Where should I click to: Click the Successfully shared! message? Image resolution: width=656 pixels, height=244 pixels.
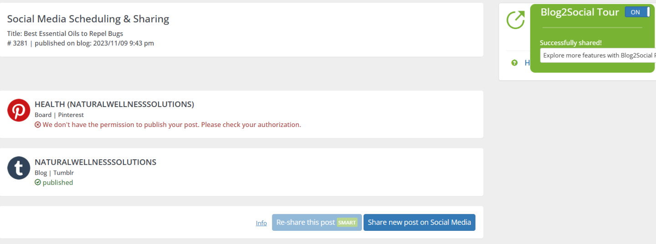571,43
